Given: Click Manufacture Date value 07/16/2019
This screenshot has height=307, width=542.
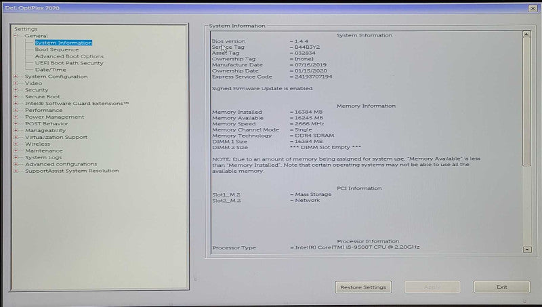Looking at the screenshot, I should tap(310, 64).
